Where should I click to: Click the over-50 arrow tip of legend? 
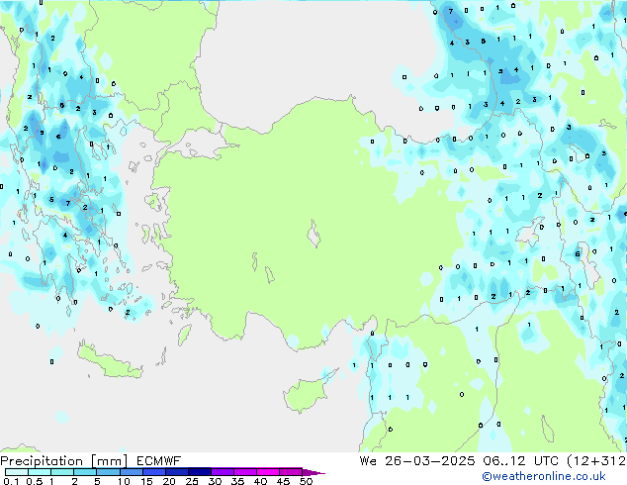(313, 472)
